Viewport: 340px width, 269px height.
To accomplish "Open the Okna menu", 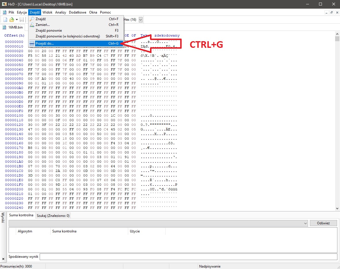I will [93, 12].
